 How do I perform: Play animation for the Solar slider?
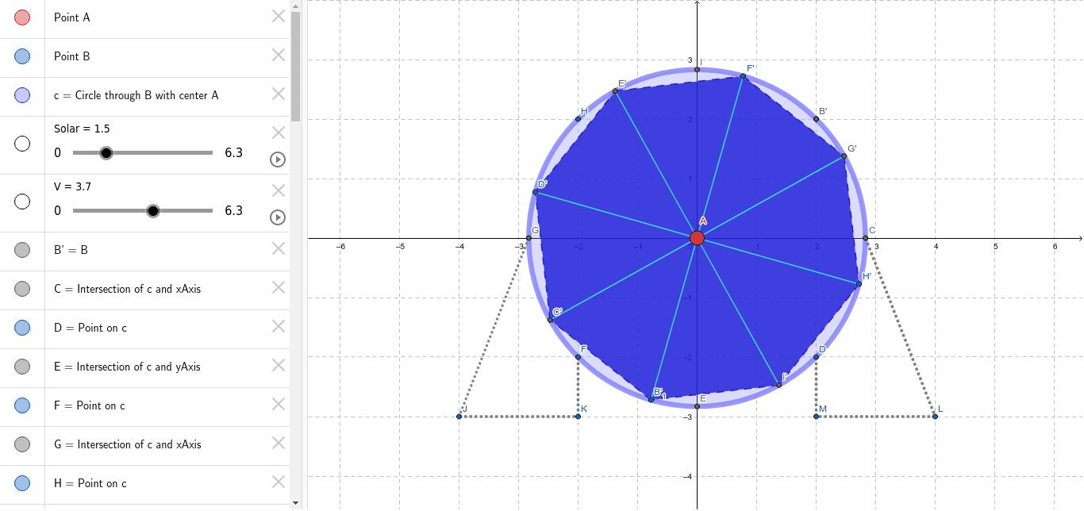click(x=277, y=159)
